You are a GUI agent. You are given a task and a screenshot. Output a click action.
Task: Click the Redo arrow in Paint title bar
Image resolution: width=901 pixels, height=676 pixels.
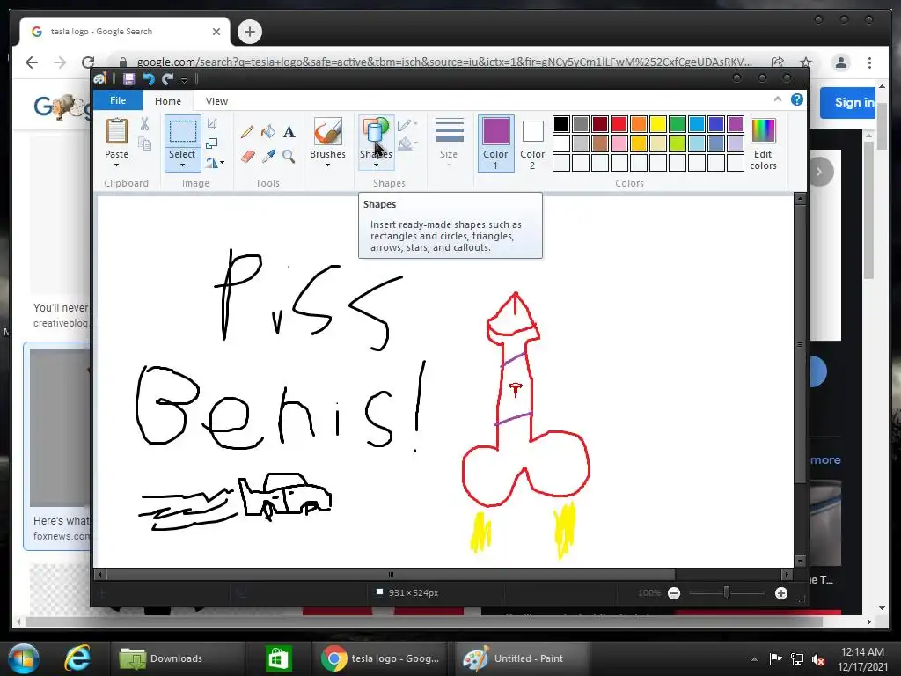click(x=168, y=78)
